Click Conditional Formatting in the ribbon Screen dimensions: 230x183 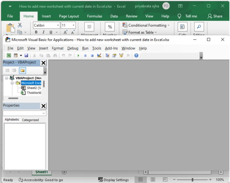[146, 25]
